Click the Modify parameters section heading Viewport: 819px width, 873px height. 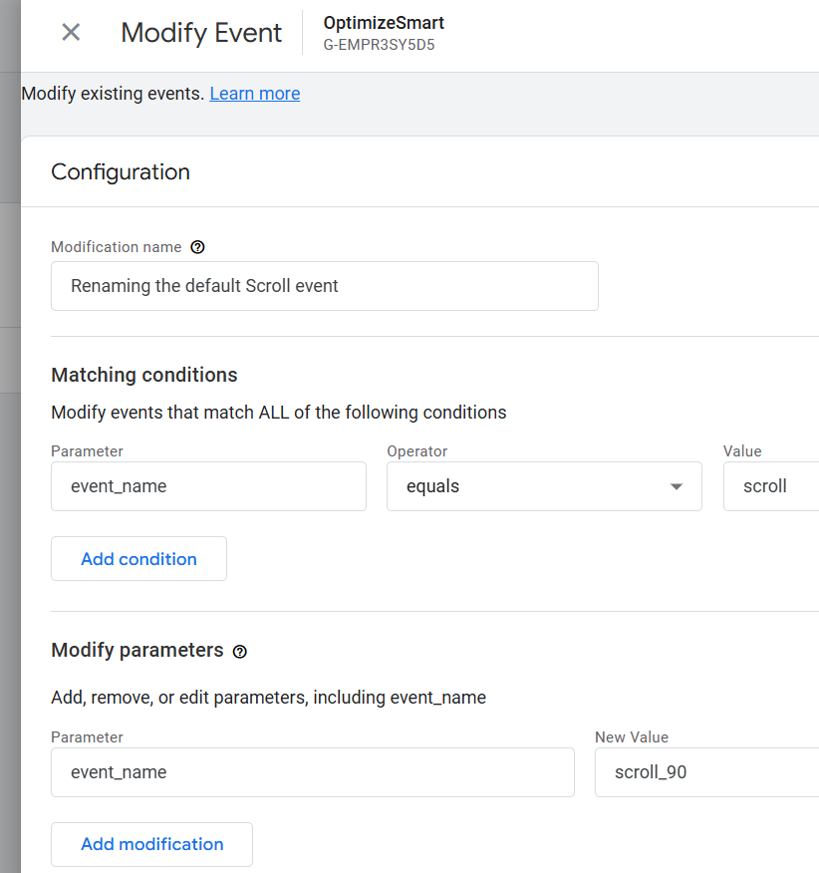coord(137,651)
